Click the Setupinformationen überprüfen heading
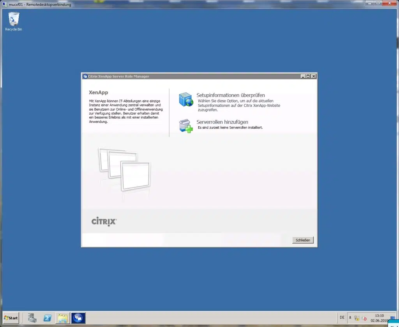This screenshot has height=327, width=399. pyautogui.click(x=231, y=95)
